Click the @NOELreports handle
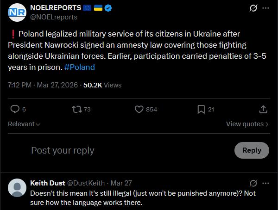Viewport: 278px width, 210px height. tap(53, 17)
